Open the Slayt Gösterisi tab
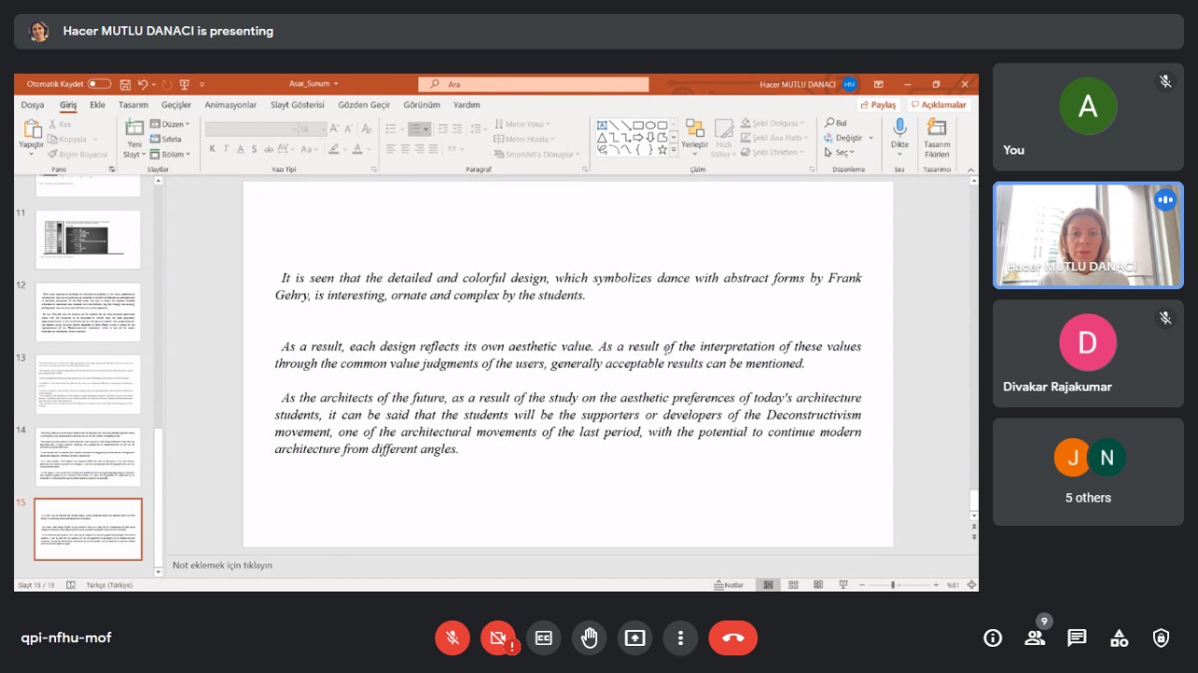Image resolution: width=1198 pixels, height=673 pixels. pyautogui.click(x=298, y=105)
